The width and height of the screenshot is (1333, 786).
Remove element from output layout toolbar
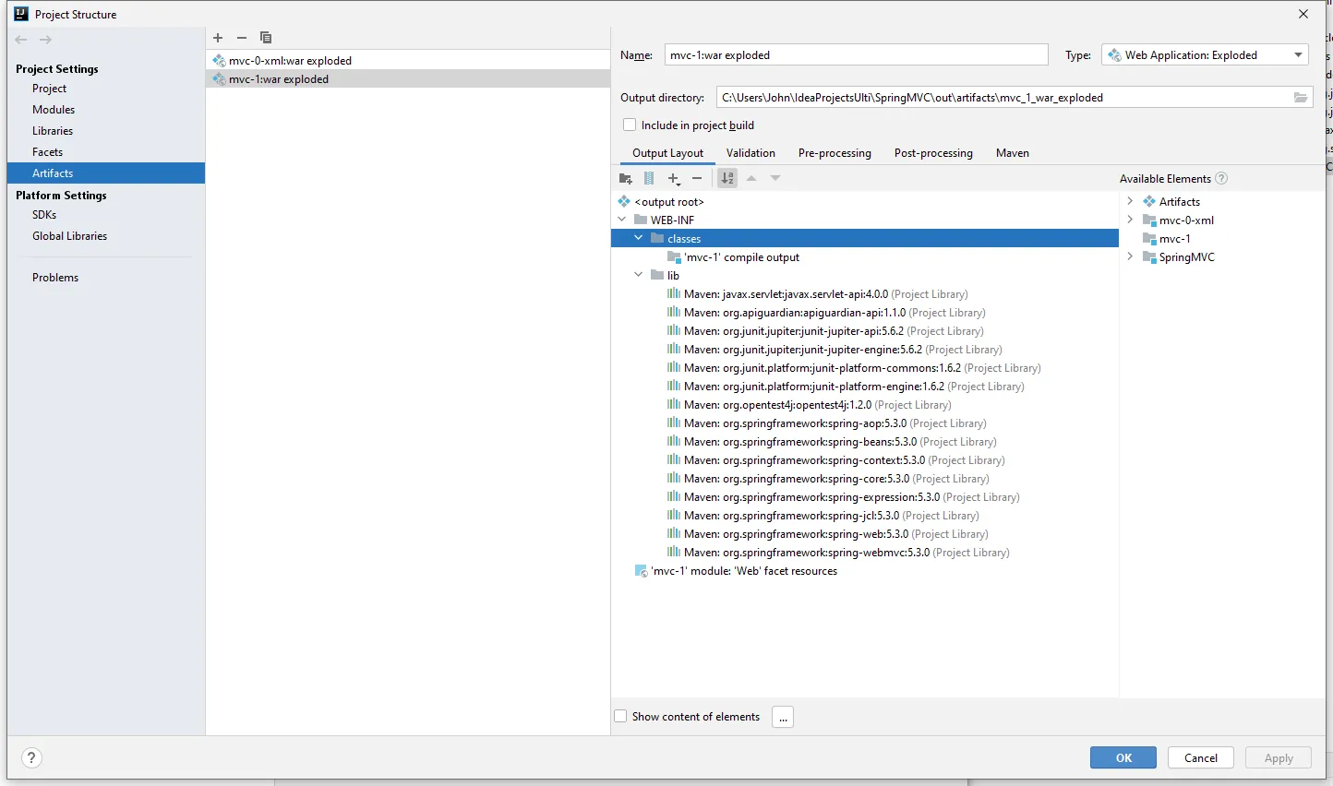click(x=697, y=178)
